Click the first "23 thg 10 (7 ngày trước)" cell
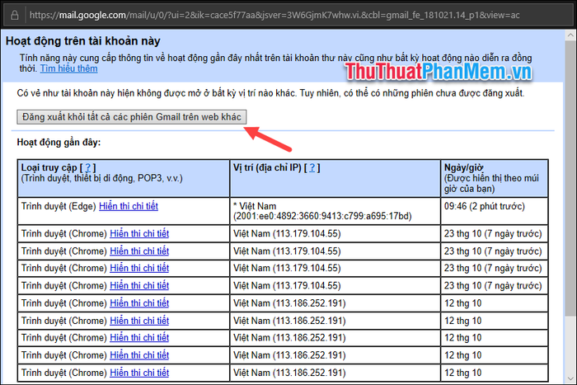The image size is (577, 385). (x=495, y=234)
